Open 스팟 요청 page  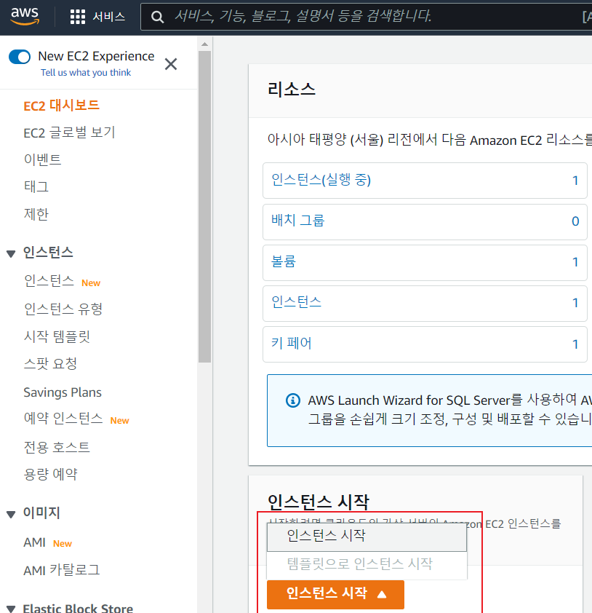[x=50, y=364]
